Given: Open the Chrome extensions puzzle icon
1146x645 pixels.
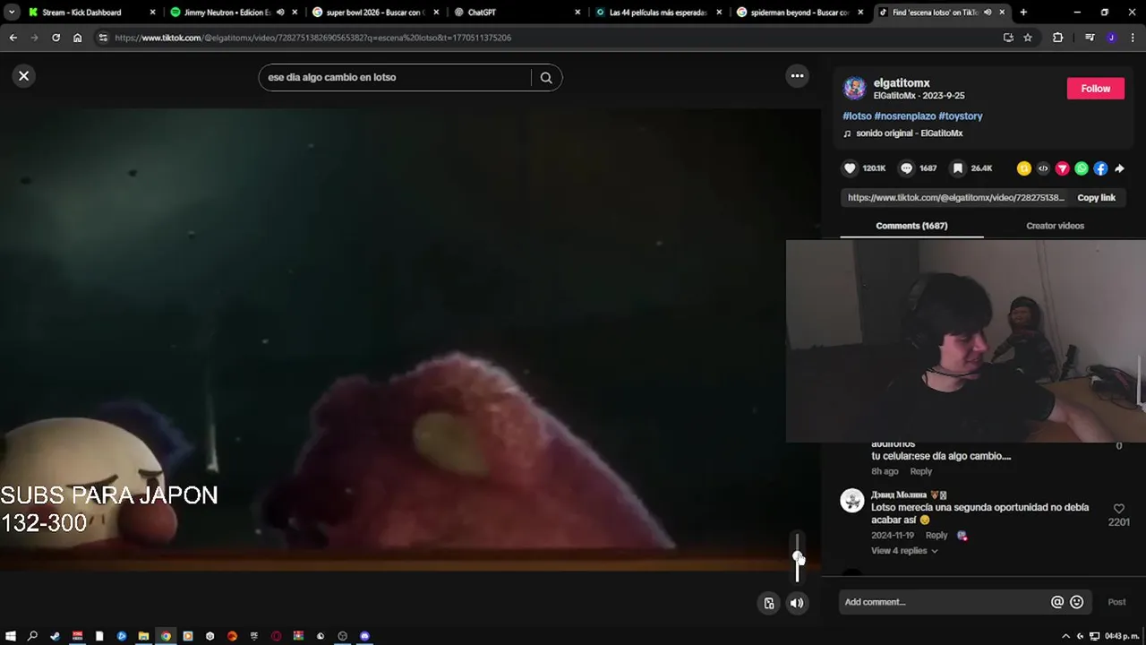Looking at the screenshot, I should (1057, 38).
